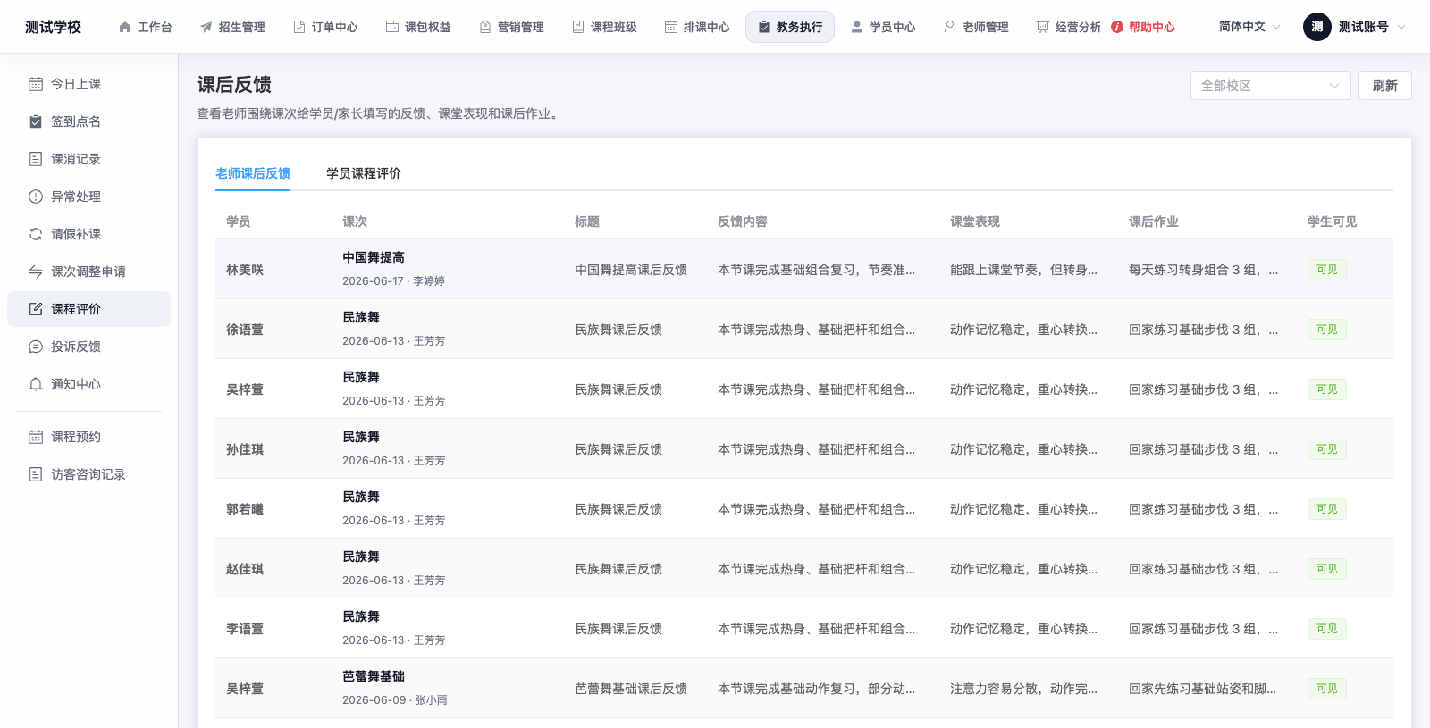Click 可见 tag in the 芭蕾舞基础 row
The image size is (1430, 728).
1327,689
